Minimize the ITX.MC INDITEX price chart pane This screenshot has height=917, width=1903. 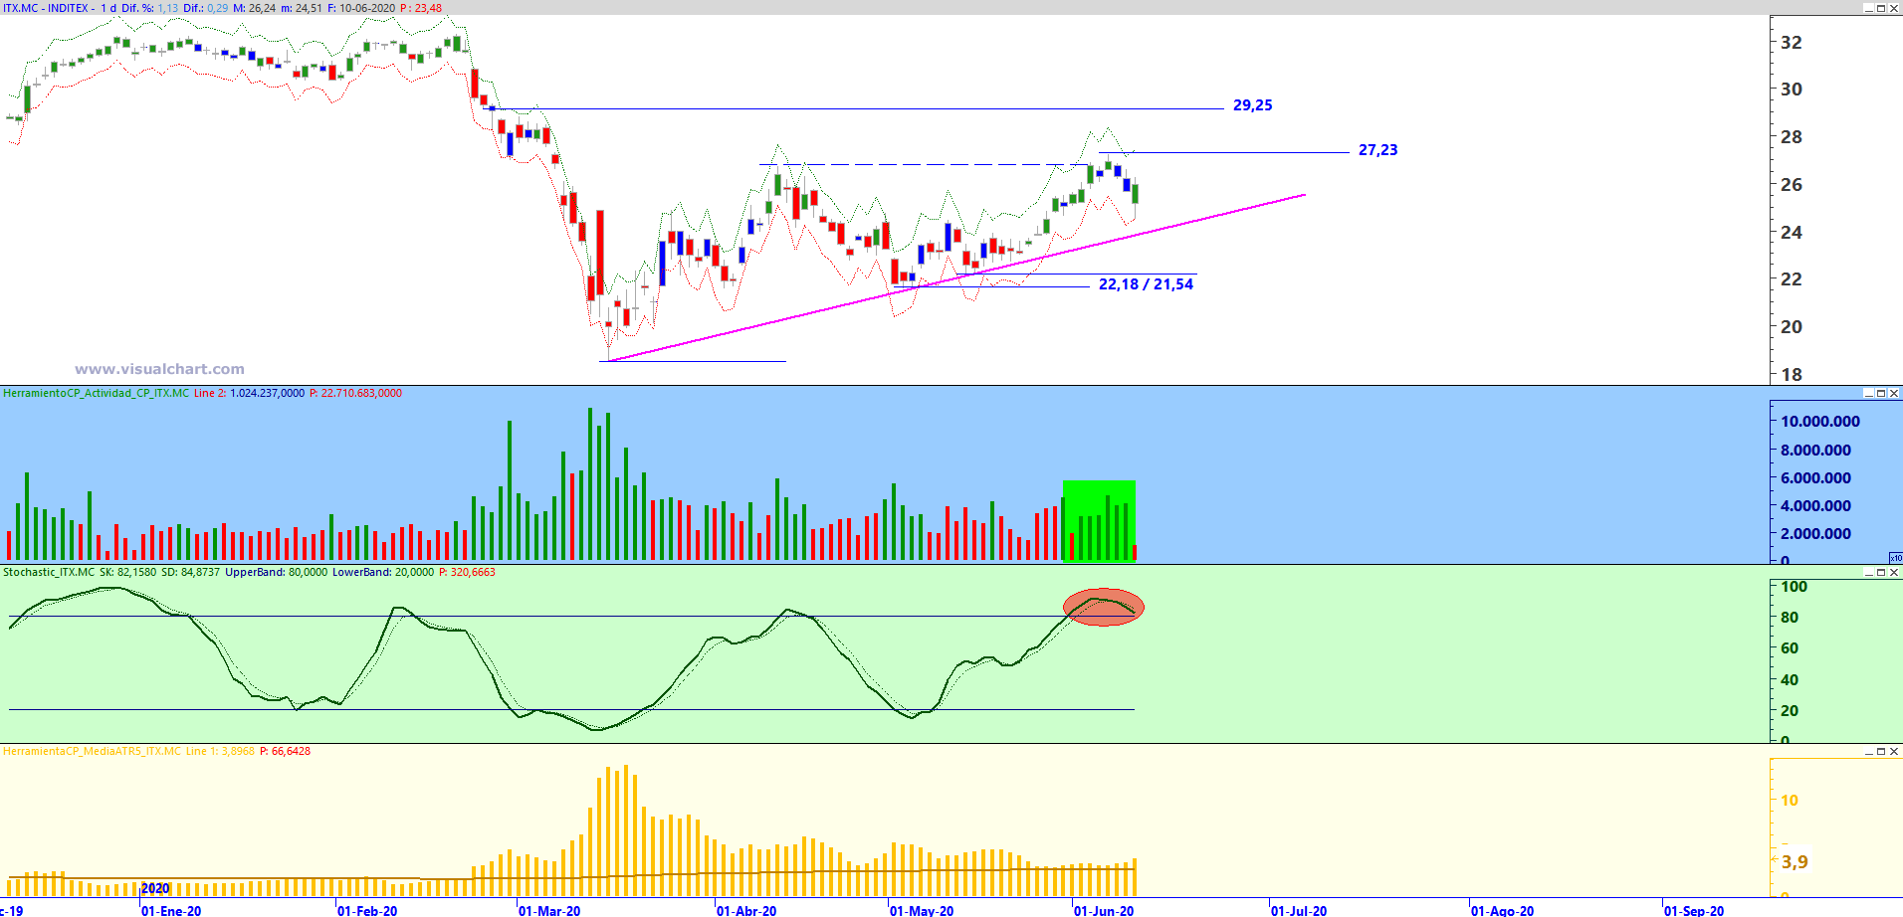click(x=1869, y=8)
